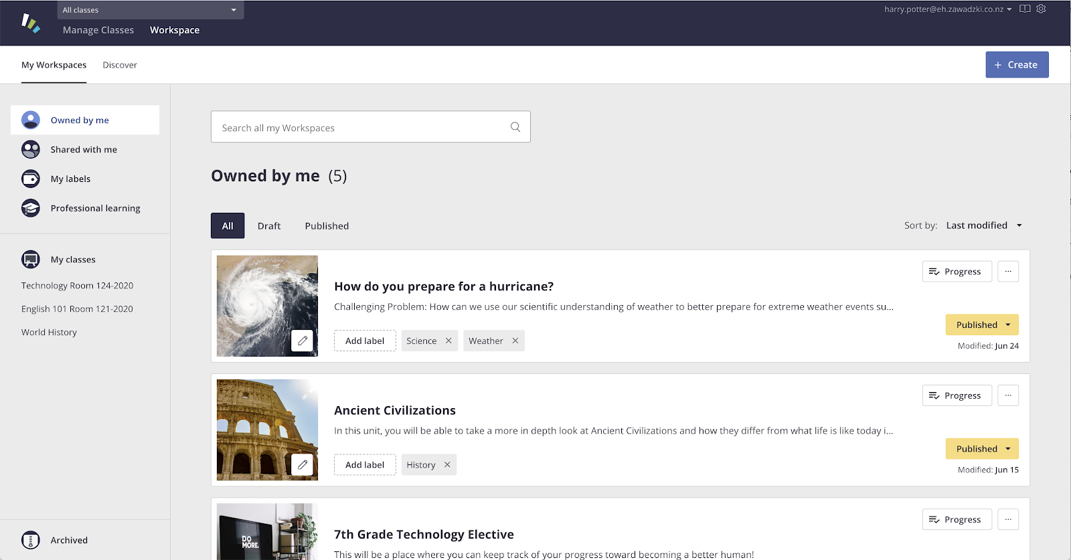Click the app logo in top-left corner
The image size is (1071, 560).
(x=31, y=23)
